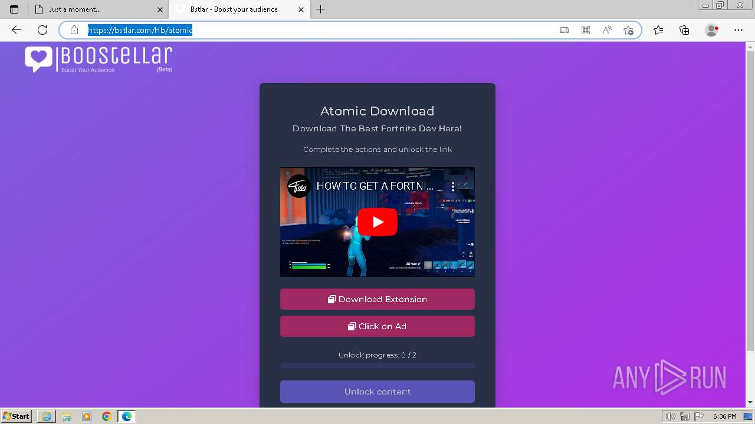Select the Edge taskbar icon

(x=127, y=416)
